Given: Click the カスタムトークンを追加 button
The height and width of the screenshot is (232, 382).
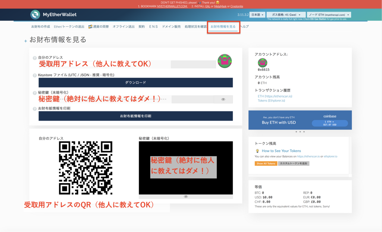Looking at the screenshot, I should [x=294, y=163].
